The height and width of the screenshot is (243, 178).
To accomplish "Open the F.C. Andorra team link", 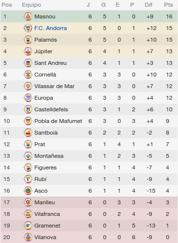I will [x=51, y=28].
